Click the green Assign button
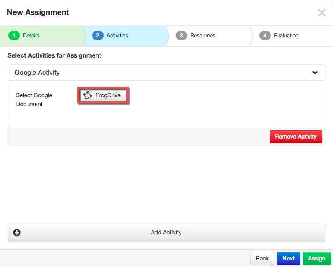The image size is (333, 267). [317, 258]
